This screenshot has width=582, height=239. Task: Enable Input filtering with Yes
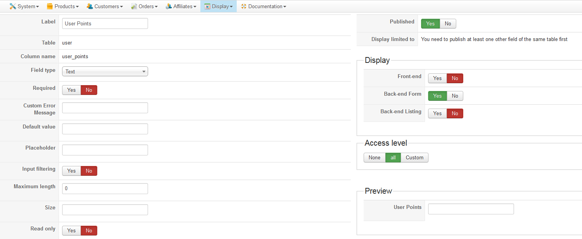tap(71, 171)
